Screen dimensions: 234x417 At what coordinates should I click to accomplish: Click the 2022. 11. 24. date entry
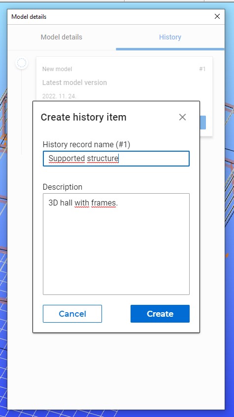coord(59,96)
